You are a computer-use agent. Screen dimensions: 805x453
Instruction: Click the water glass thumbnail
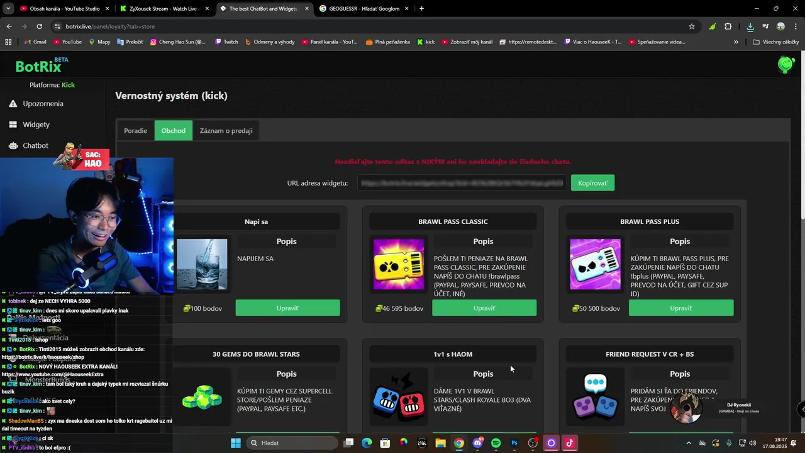coord(202,264)
